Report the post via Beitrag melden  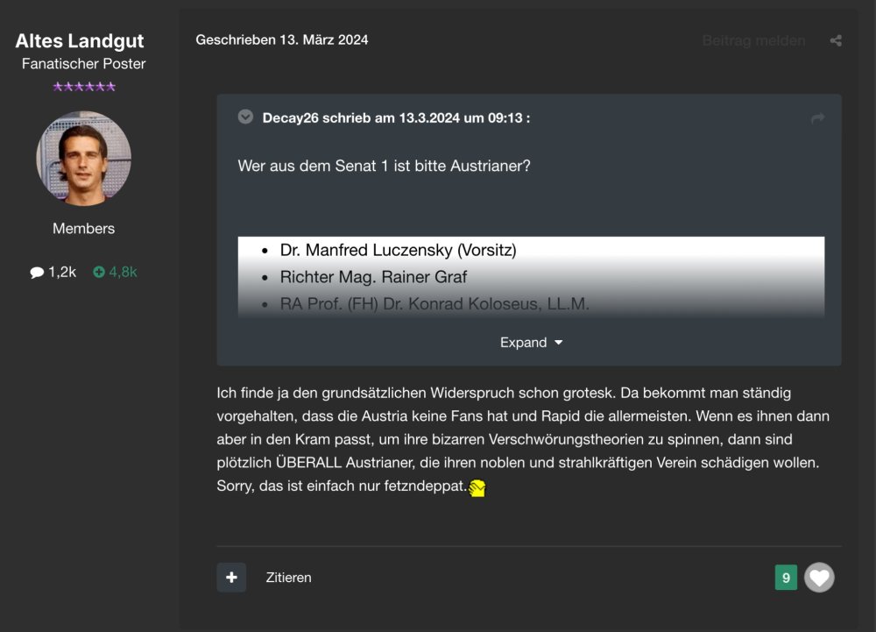(x=752, y=40)
